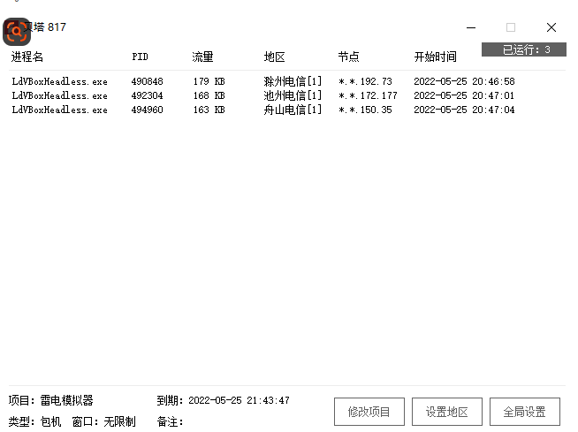
Task: Close the 817 window
Action: click(x=551, y=27)
